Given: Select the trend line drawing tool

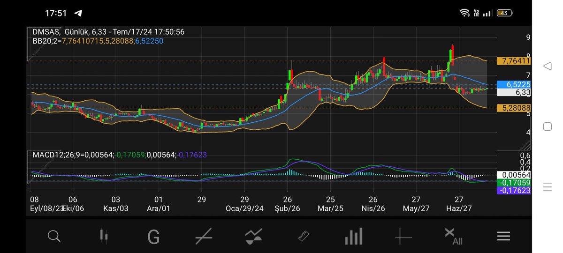Looking at the screenshot, I should click(x=204, y=236).
